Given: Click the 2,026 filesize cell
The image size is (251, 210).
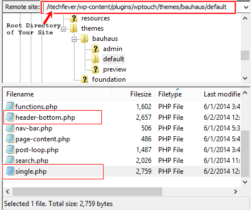Looking at the screenshot, I should [x=143, y=161].
